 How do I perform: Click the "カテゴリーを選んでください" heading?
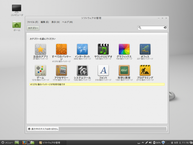click(42, 39)
